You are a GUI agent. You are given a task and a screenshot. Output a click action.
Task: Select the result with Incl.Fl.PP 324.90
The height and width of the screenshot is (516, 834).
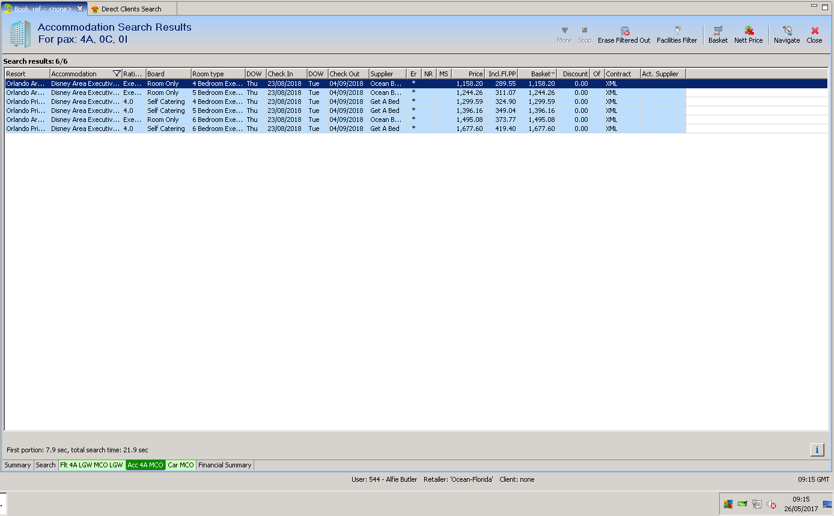point(416,102)
